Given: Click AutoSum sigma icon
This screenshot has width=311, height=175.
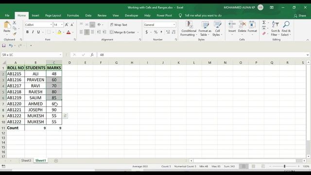Looking at the screenshot, I should (x=264, y=23).
